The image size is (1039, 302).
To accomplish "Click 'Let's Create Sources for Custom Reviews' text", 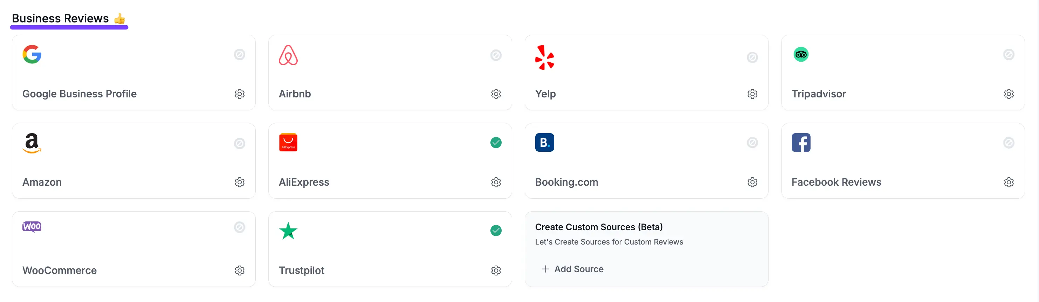I will click(x=609, y=242).
